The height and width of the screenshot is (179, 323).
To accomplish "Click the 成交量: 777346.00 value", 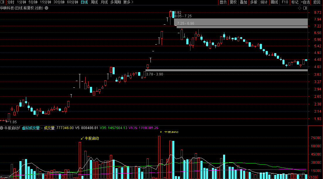I will coord(59,128).
